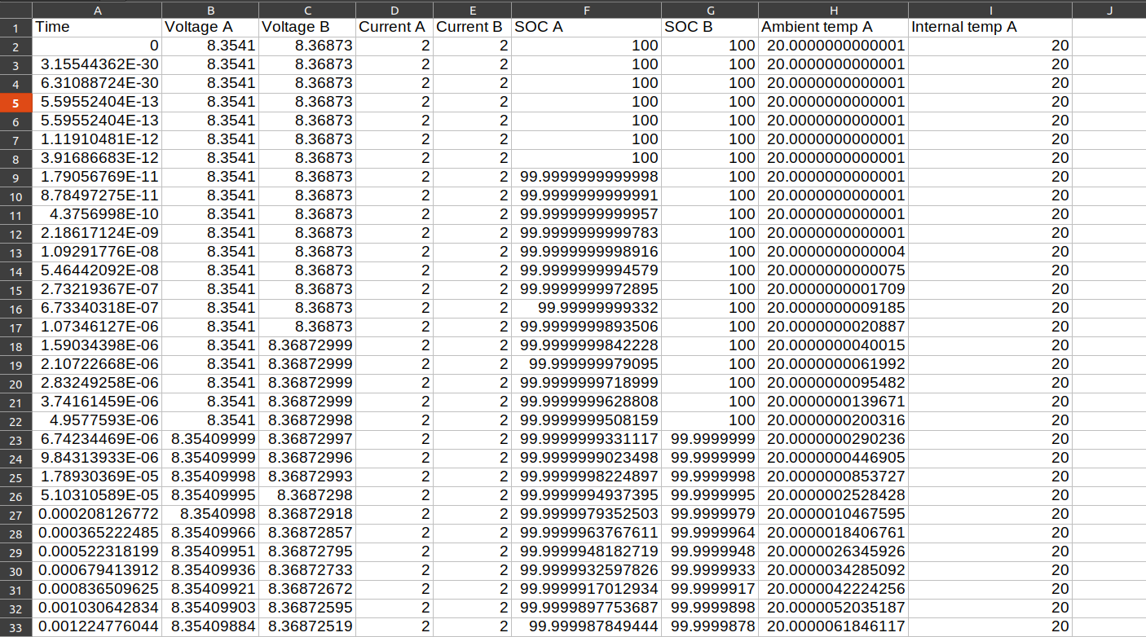Select Ambient temp cell showing 20.0000000200316
This screenshot has height=637, width=1146.
pos(833,420)
